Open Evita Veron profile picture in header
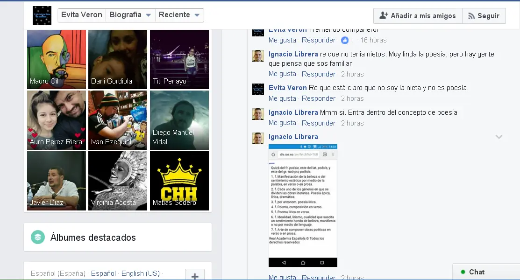 click(x=42, y=15)
